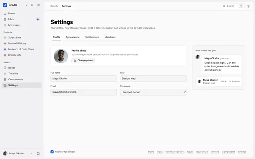Open the Issues view

point(22,68)
